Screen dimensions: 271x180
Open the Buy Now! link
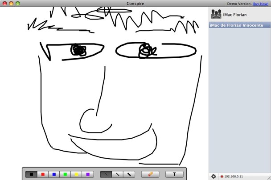point(261,4)
